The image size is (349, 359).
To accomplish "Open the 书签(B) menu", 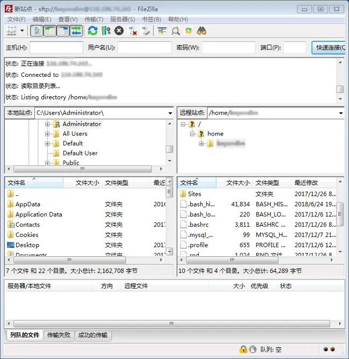I will (151, 19).
